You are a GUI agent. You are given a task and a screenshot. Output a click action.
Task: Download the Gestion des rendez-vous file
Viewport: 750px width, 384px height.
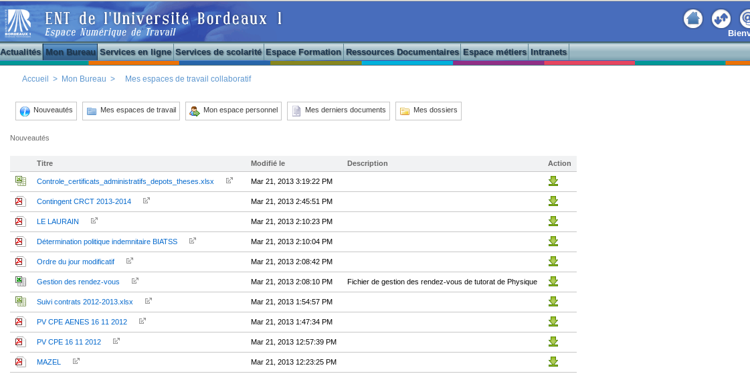[x=553, y=282]
